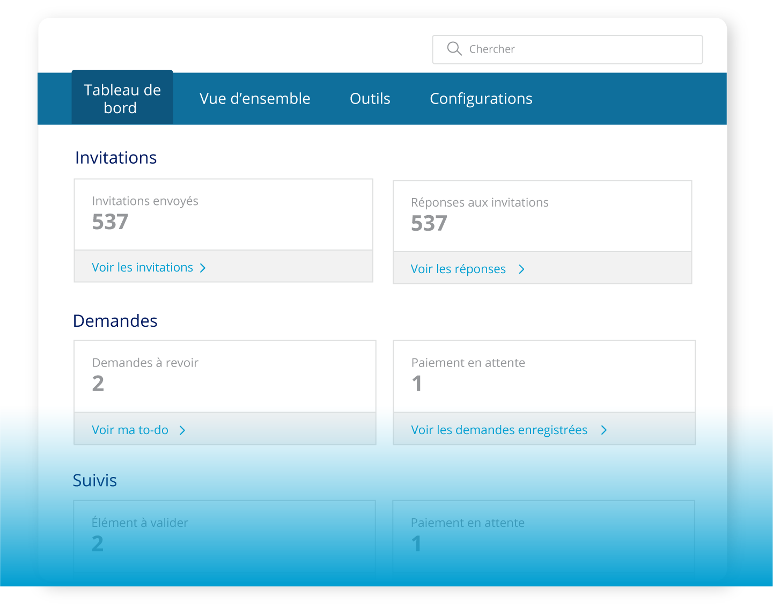
Task: Click the Paiement en attente card under Demandes
Action: 544,376
